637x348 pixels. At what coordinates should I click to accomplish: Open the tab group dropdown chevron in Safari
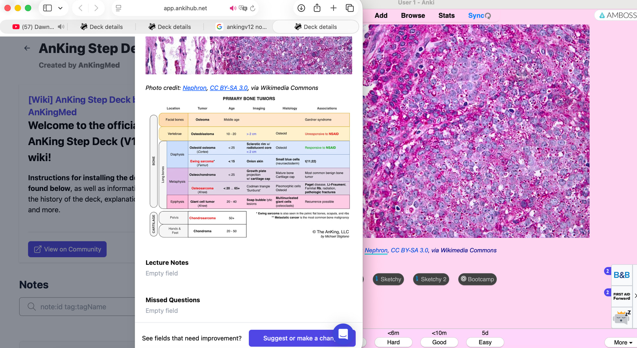point(60,8)
